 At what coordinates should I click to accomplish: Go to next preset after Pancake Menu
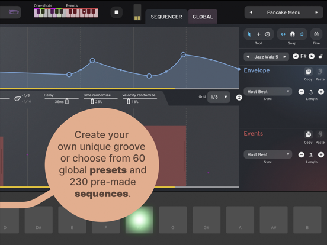point(316,12)
